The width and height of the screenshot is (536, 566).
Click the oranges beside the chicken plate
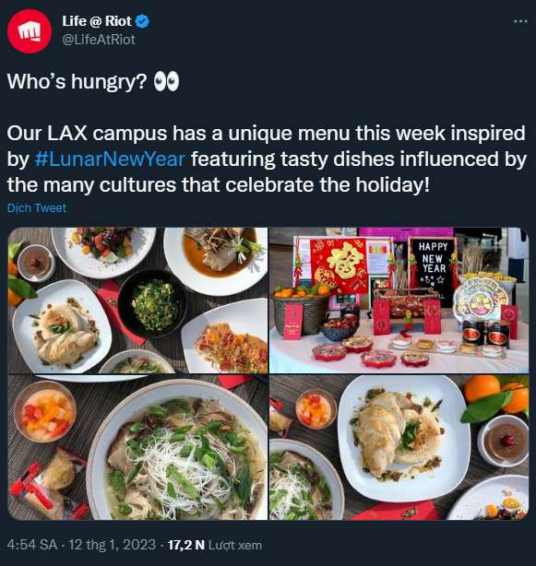(498, 395)
